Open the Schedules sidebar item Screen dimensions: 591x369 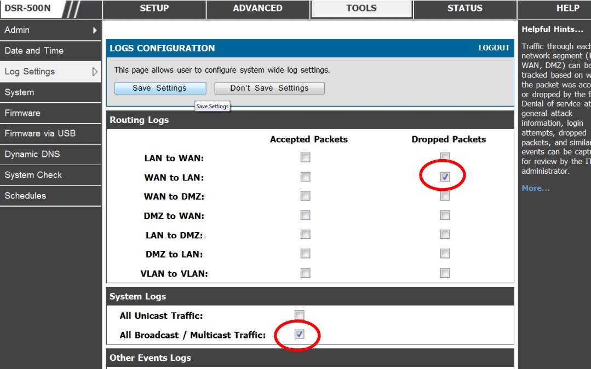(x=25, y=196)
